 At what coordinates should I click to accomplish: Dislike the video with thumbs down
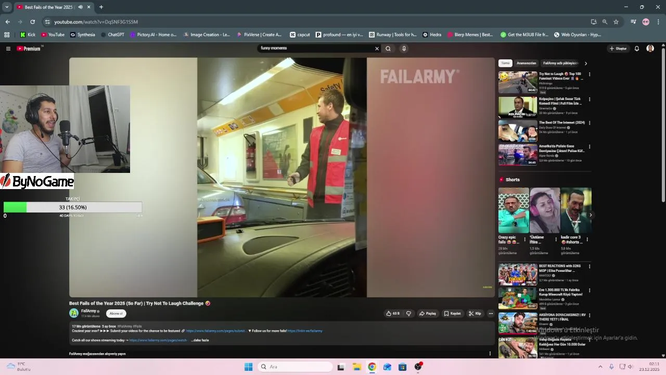(408, 314)
